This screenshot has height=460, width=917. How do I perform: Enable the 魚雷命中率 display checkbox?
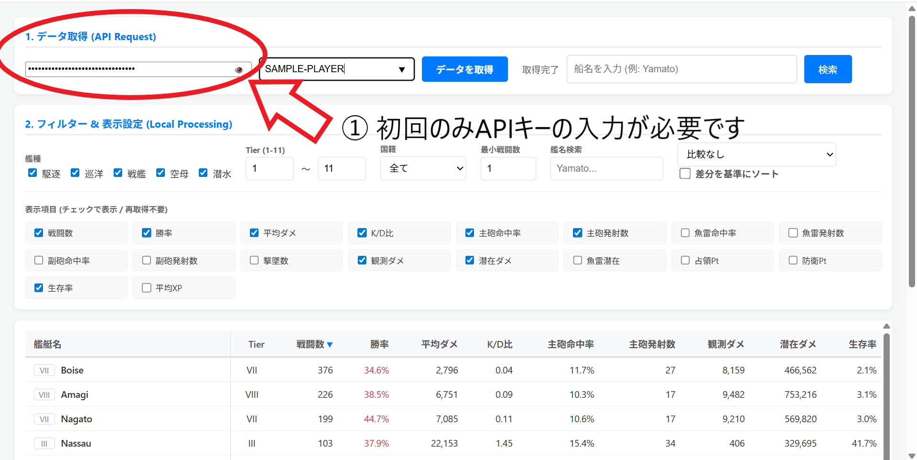(x=685, y=233)
